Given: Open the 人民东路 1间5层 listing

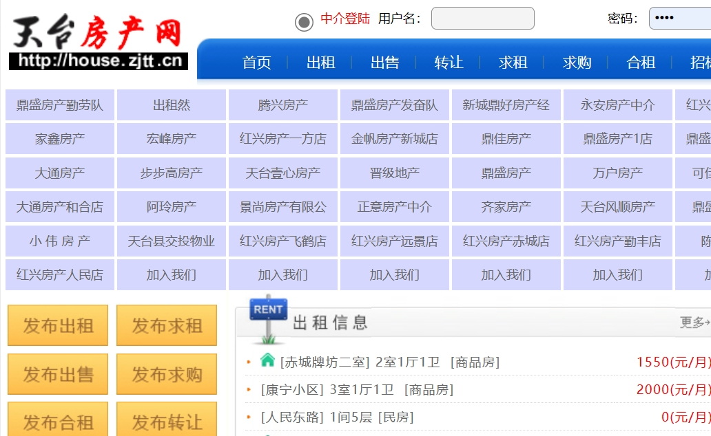Looking at the screenshot, I should tap(338, 417).
